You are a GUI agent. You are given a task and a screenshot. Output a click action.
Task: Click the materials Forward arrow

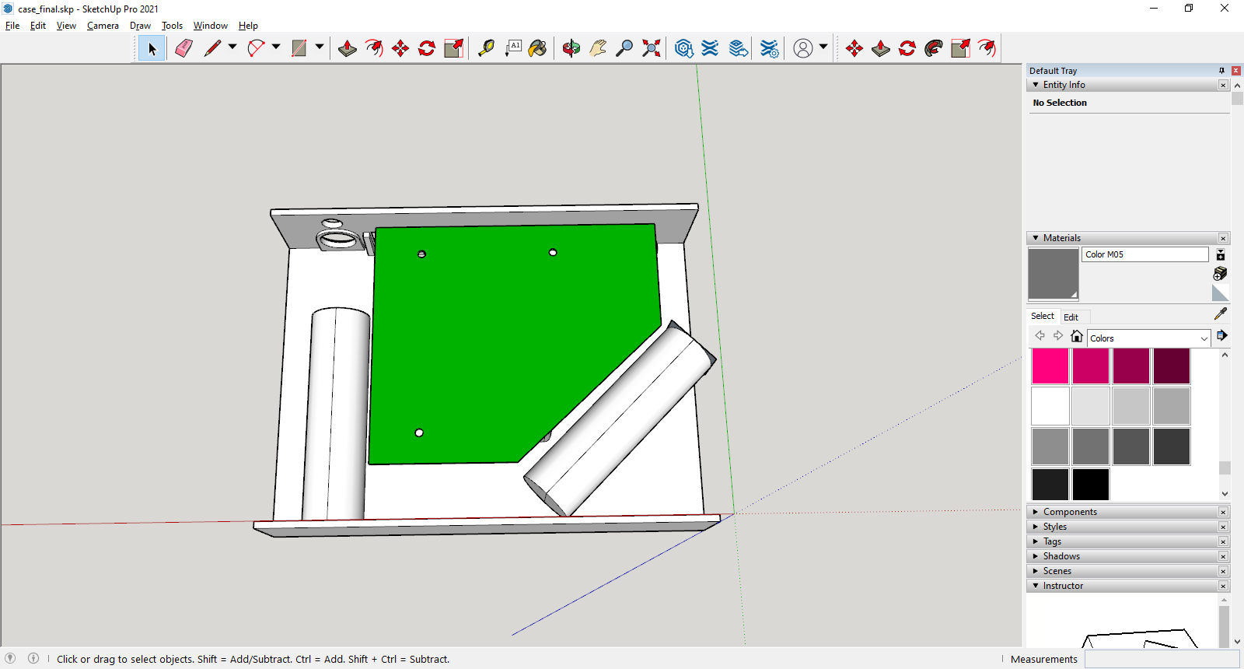pyautogui.click(x=1058, y=336)
